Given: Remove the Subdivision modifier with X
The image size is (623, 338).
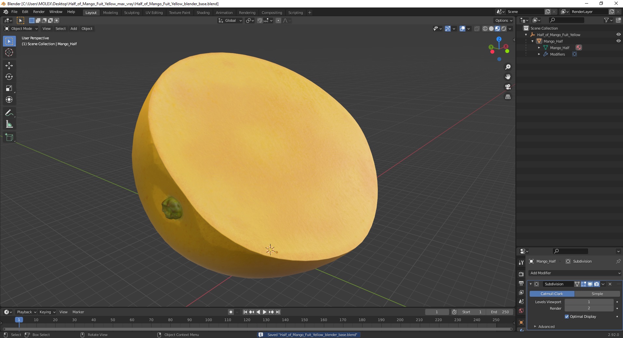Looking at the screenshot, I should coord(610,284).
